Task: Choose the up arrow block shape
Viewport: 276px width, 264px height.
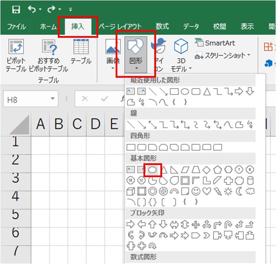Action: tap(153, 224)
